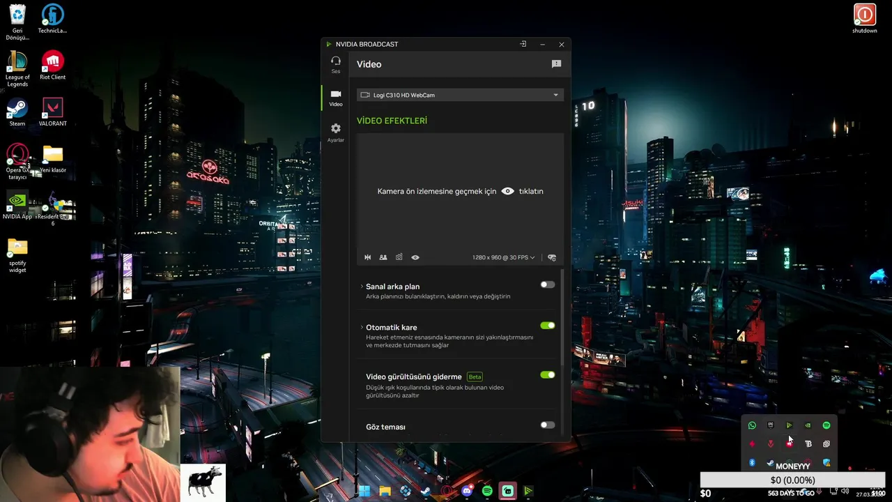The height and width of the screenshot is (502, 892).
Task: Click Bluetooth icon in tray popup
Action: point(752,463)
